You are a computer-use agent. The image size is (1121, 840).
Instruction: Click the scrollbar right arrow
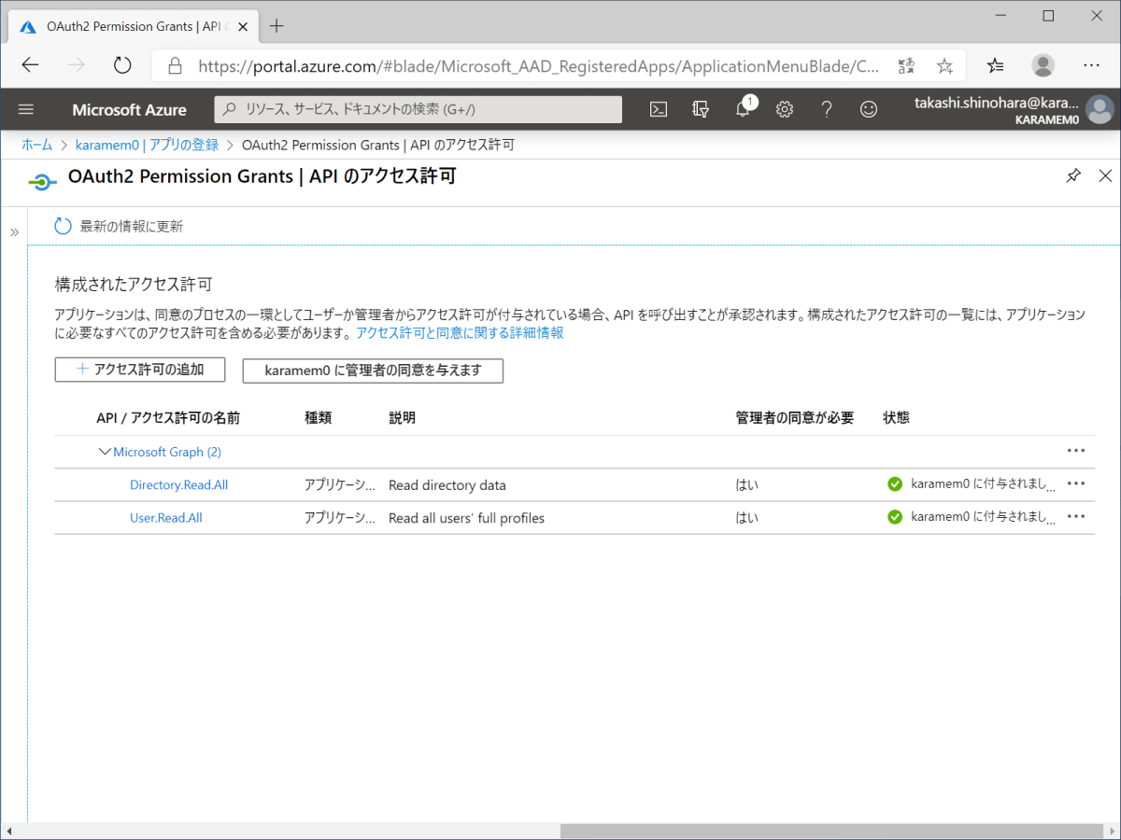pos(1113,831)
